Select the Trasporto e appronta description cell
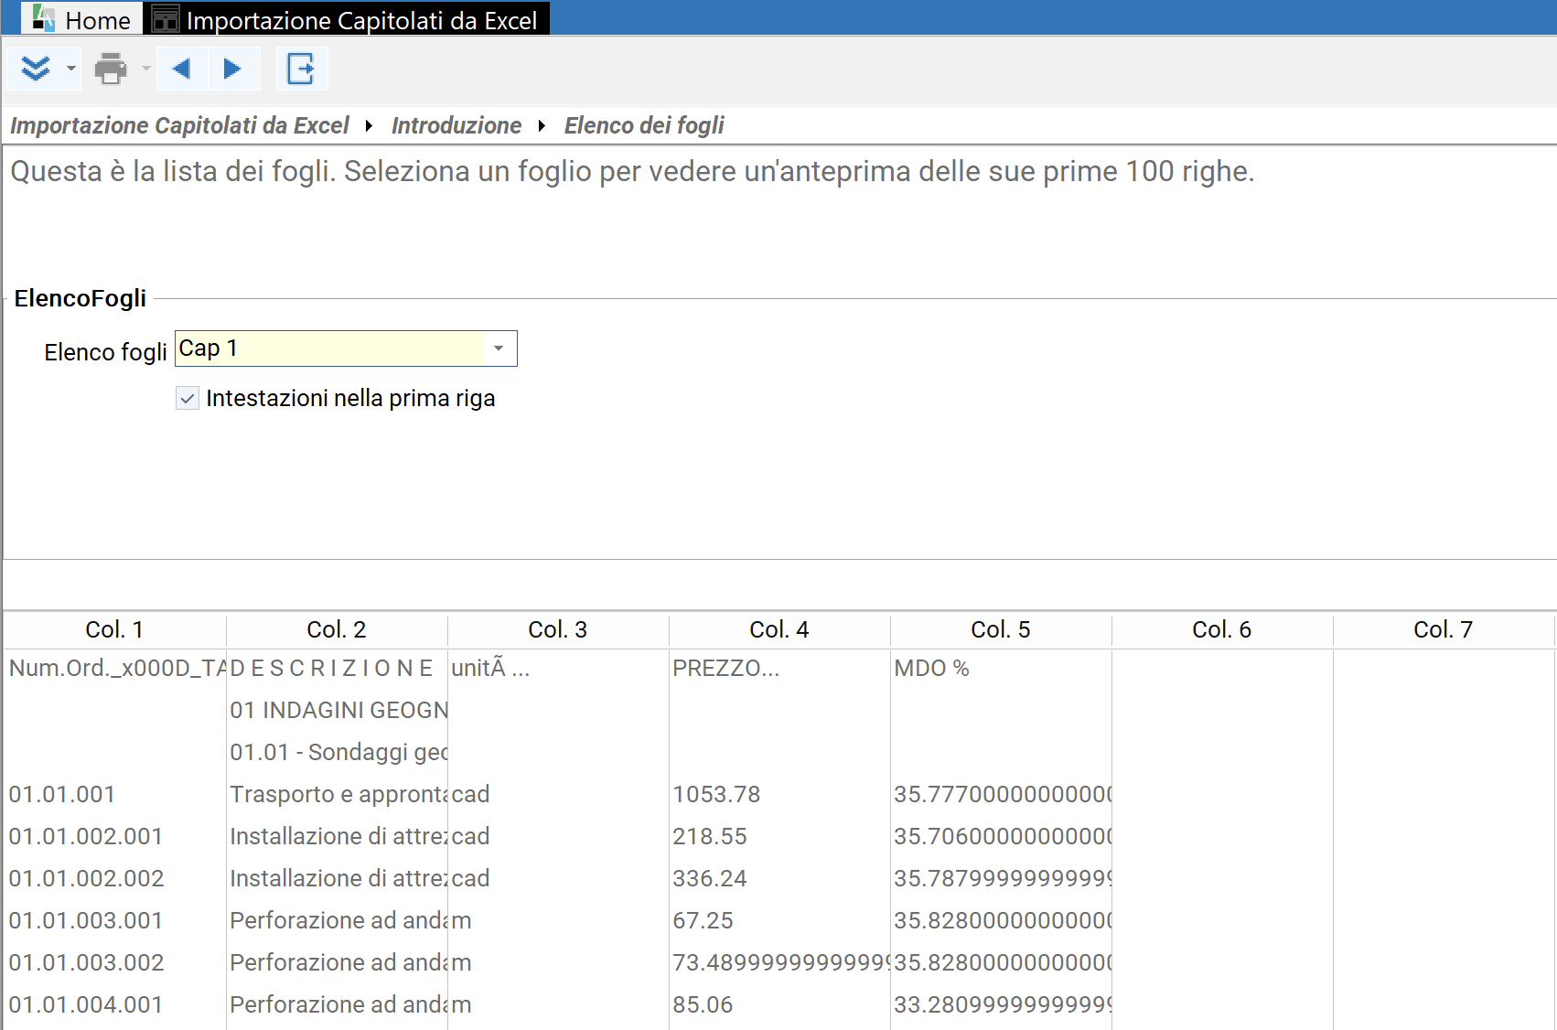The image size is (1557, 1030). coord(338,794)
